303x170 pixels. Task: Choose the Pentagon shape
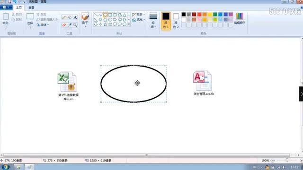point(105,19)
